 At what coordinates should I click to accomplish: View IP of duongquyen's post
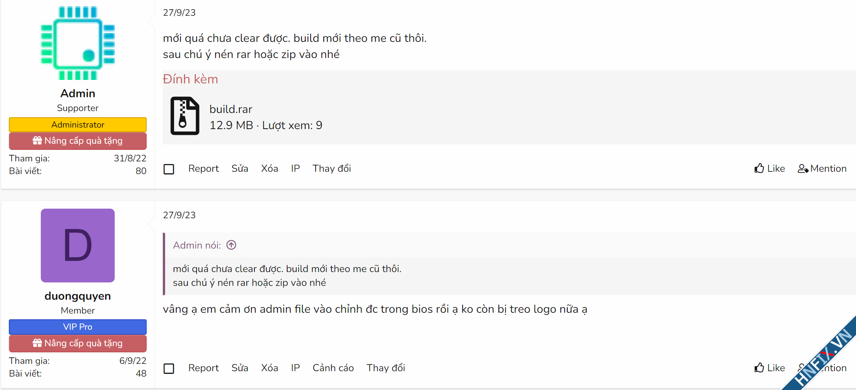295,368
